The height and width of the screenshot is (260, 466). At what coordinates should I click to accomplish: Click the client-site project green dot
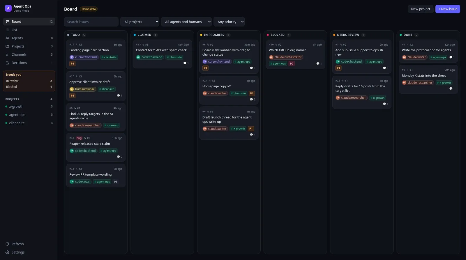tap(6, 123)
